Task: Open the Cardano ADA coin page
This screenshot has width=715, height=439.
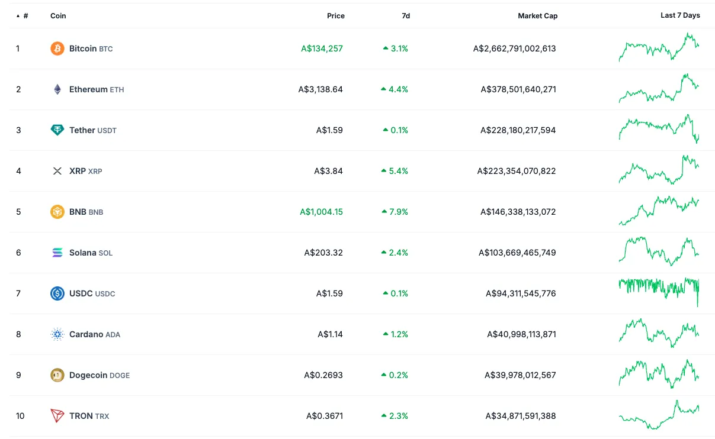Action: click(95, 334)
